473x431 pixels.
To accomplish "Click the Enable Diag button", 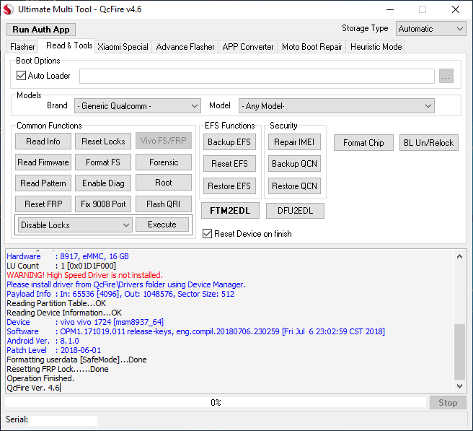I will (103, 183).
